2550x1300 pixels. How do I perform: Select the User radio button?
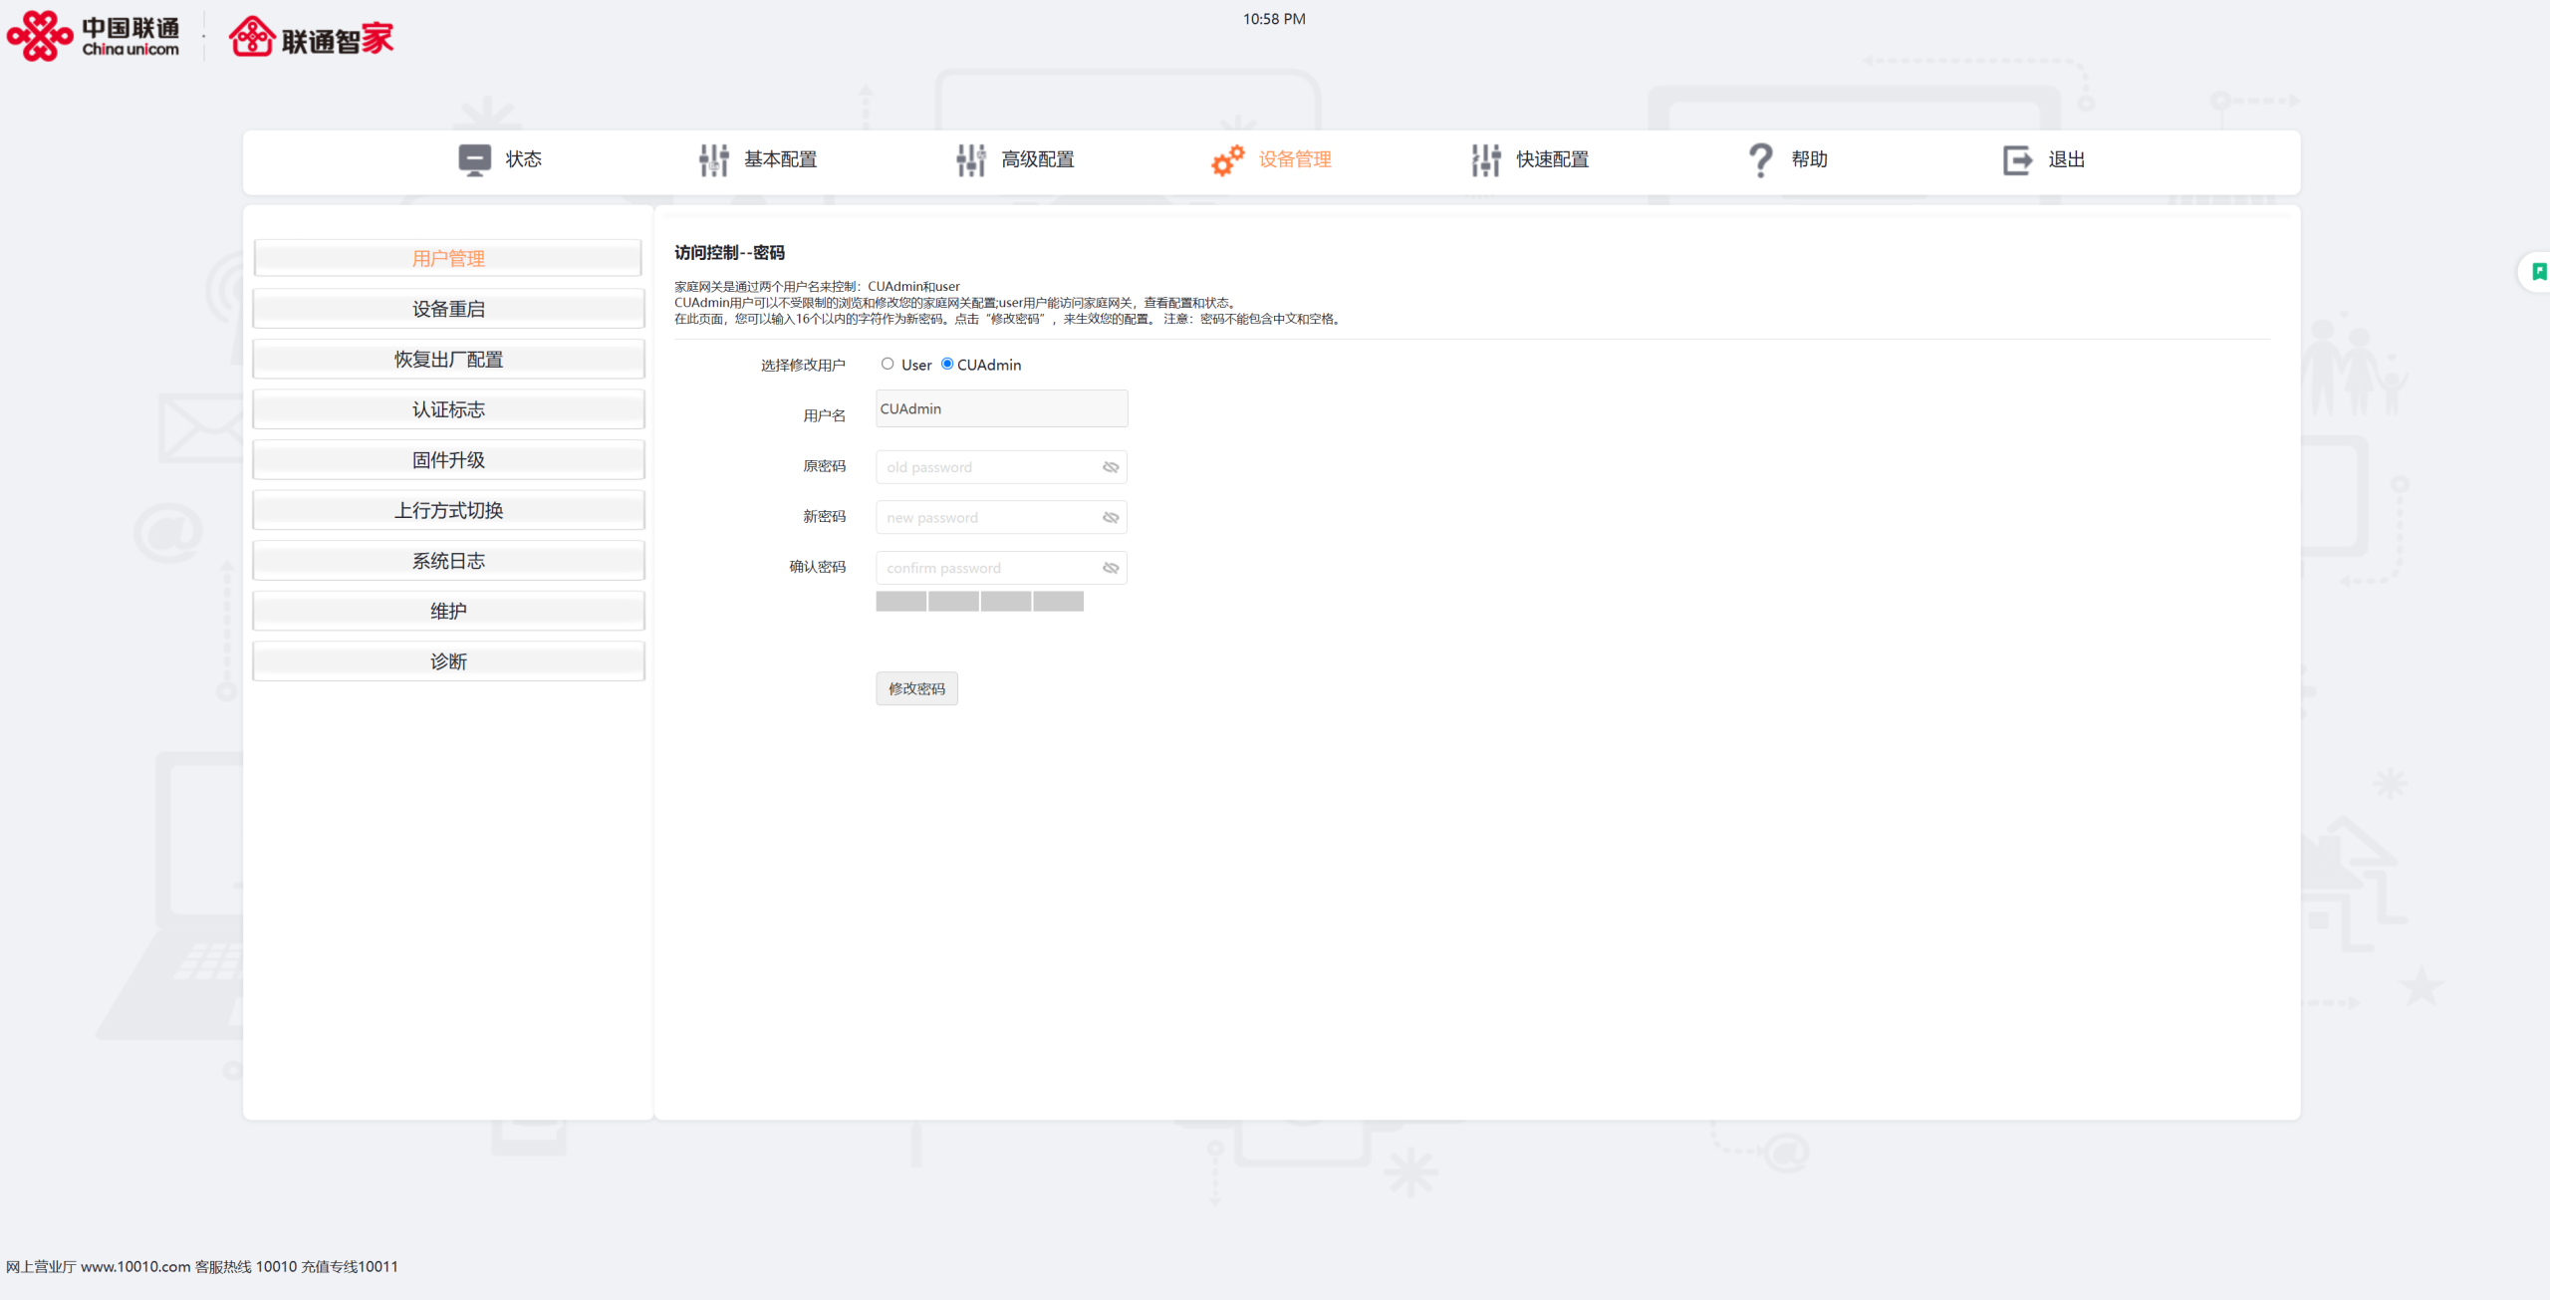(x=888, y=364)
